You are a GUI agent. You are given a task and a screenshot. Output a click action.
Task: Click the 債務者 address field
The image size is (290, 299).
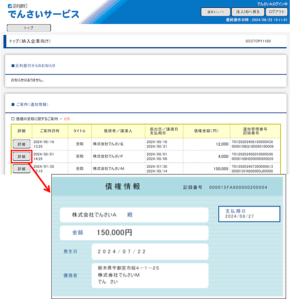[x=149, y=275]
